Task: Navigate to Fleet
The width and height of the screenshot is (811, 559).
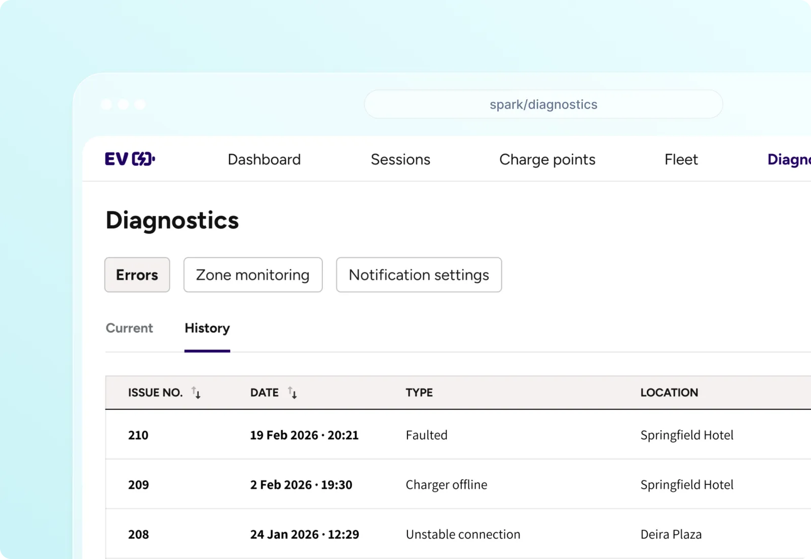Action: click(x=681, y=160)
